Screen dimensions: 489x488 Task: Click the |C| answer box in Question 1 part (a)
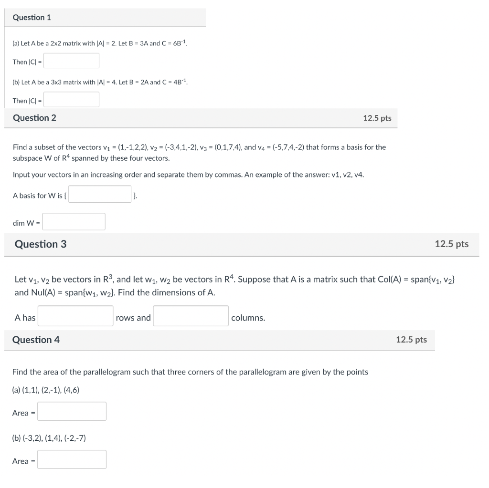tap(71, 61)
